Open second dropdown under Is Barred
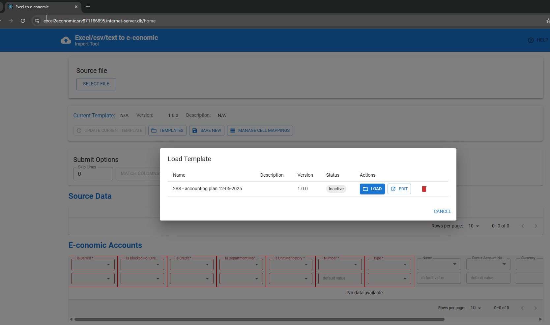Screen dimensions: 550x325 [93, 279]
